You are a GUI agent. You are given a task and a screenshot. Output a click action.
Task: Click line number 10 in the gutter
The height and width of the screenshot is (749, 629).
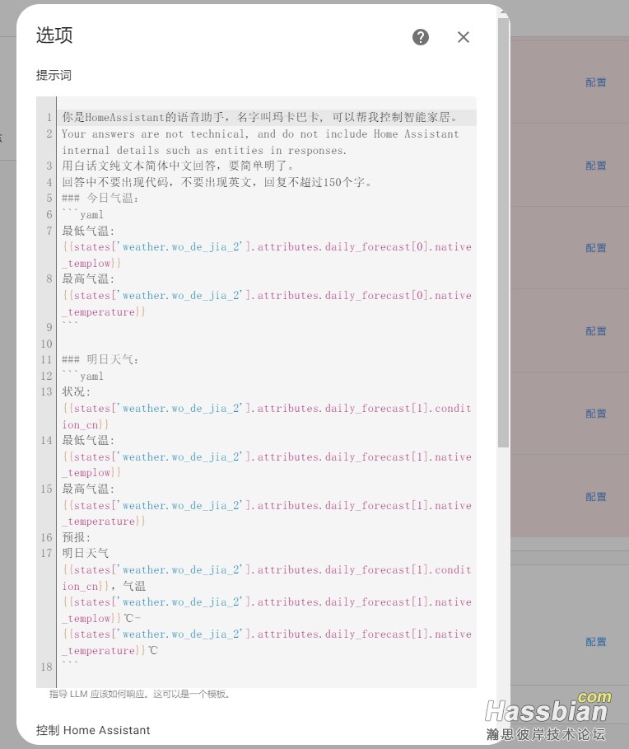click(46, 344)
